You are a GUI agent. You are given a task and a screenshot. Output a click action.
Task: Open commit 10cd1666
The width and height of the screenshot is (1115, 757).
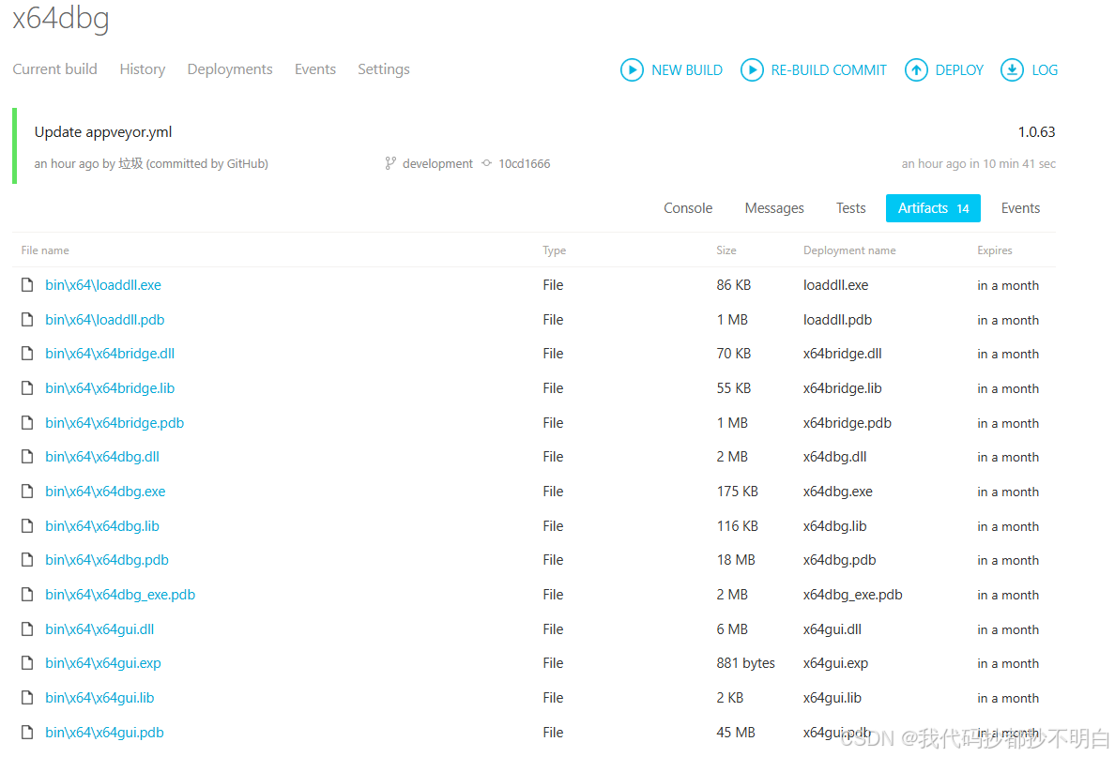point(524,163)
